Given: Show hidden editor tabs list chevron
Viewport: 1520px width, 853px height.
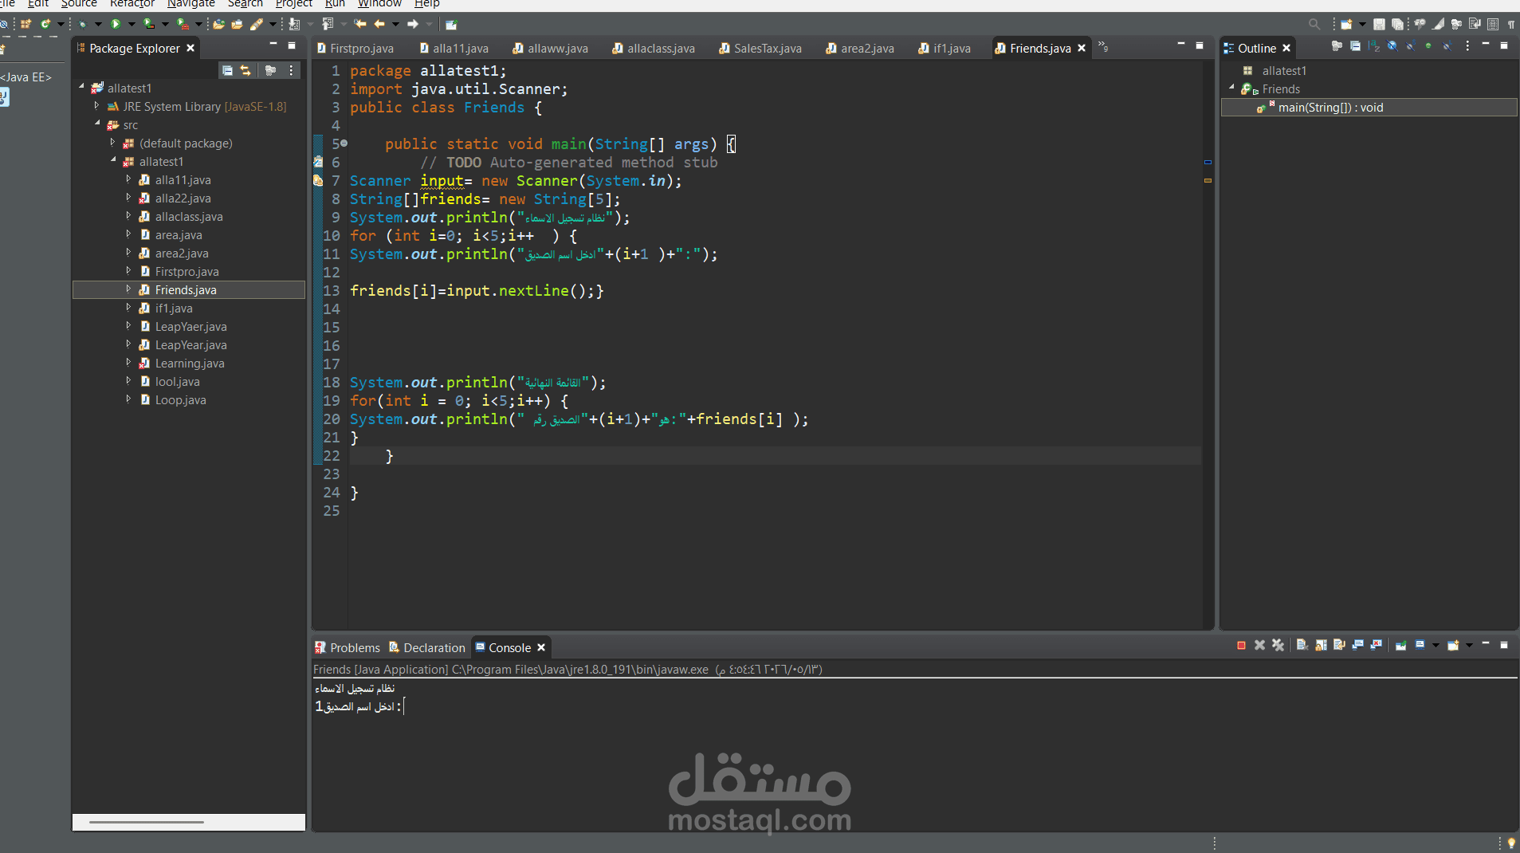Looking at the screenshot, I should point(1103,46).
